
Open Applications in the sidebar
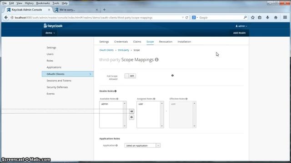pyautogui.click(x=54, y=67)
